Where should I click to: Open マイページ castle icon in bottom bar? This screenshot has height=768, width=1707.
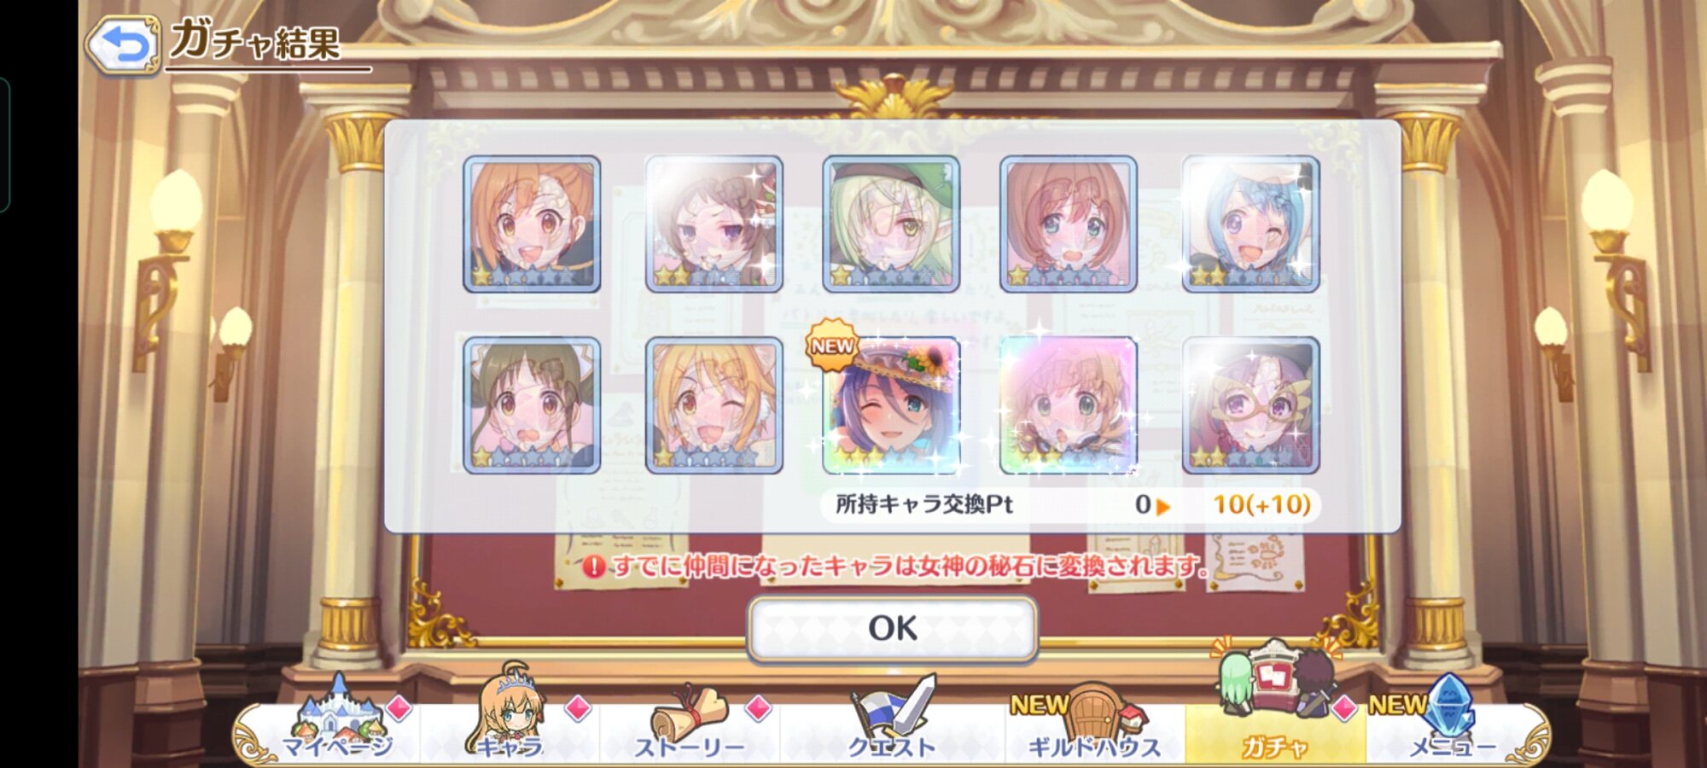(x=338, y=719)
